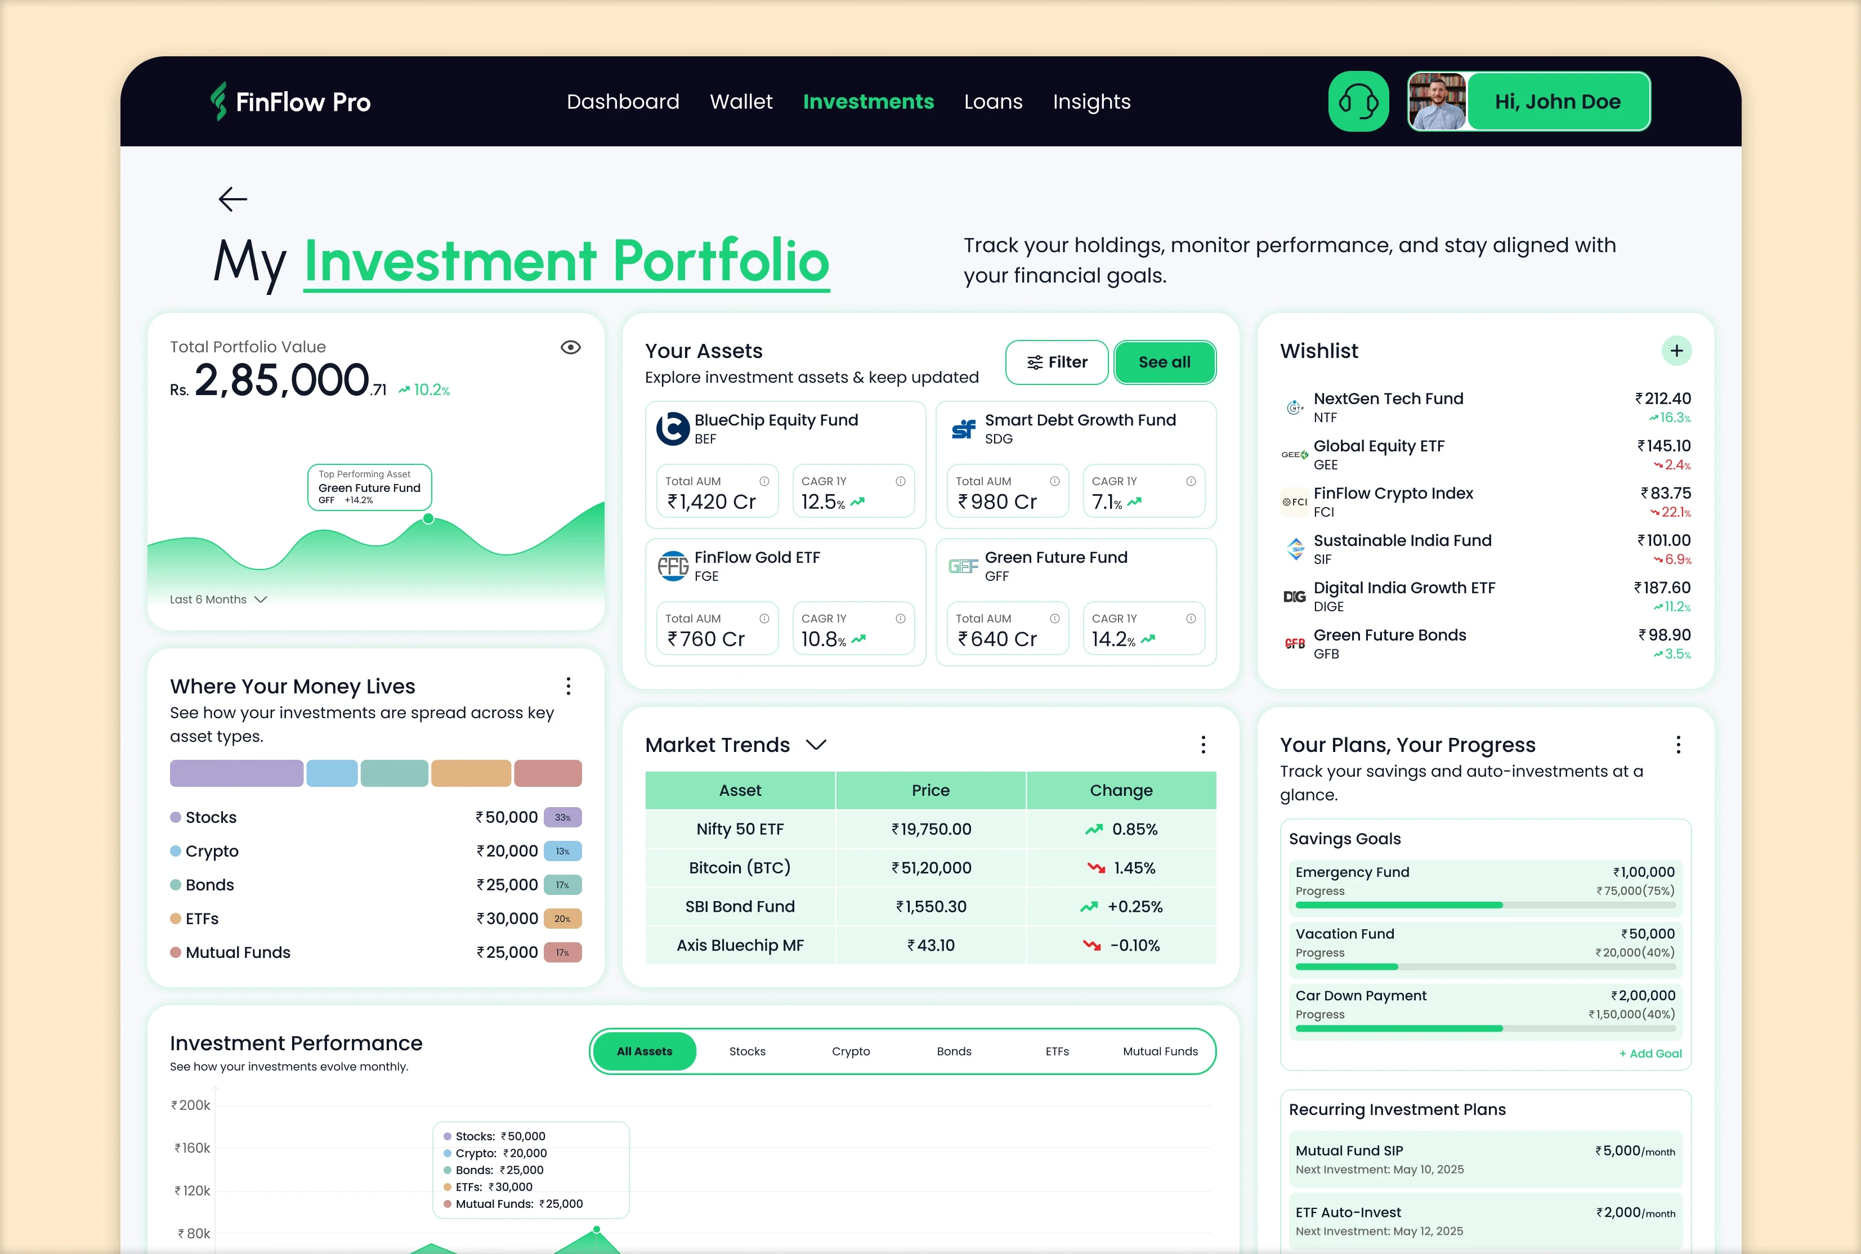Click the Bitcoin (BTC) asset cell
This screenshot has height=1254, width=1861.
click(x=740, y=868)
